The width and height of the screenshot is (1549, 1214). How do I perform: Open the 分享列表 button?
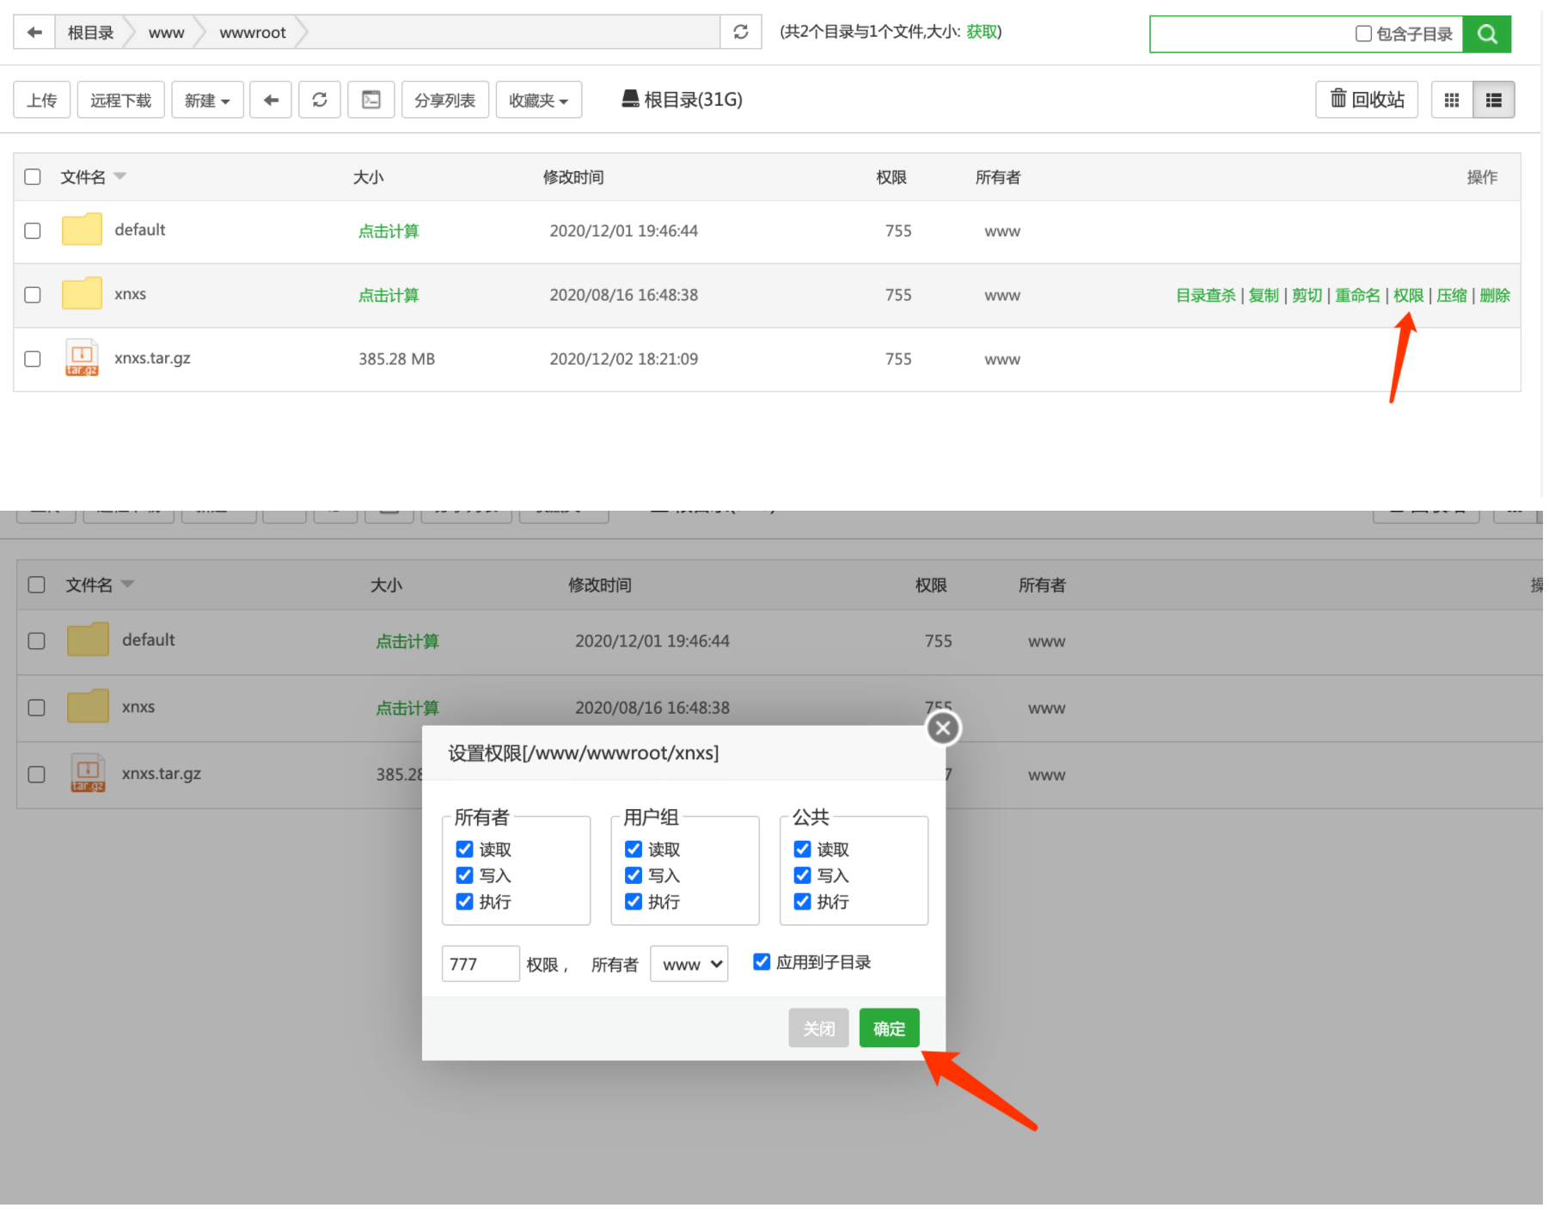[447, 101]
